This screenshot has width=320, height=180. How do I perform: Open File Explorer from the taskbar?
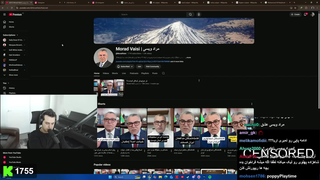(x=160, y=177)
